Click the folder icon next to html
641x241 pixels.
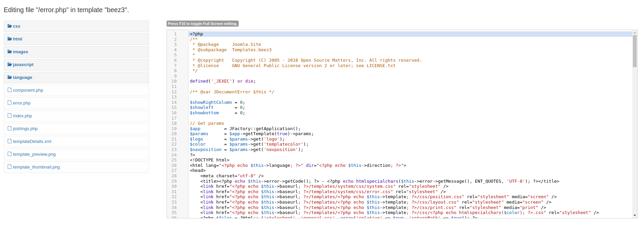pos(10,39)
